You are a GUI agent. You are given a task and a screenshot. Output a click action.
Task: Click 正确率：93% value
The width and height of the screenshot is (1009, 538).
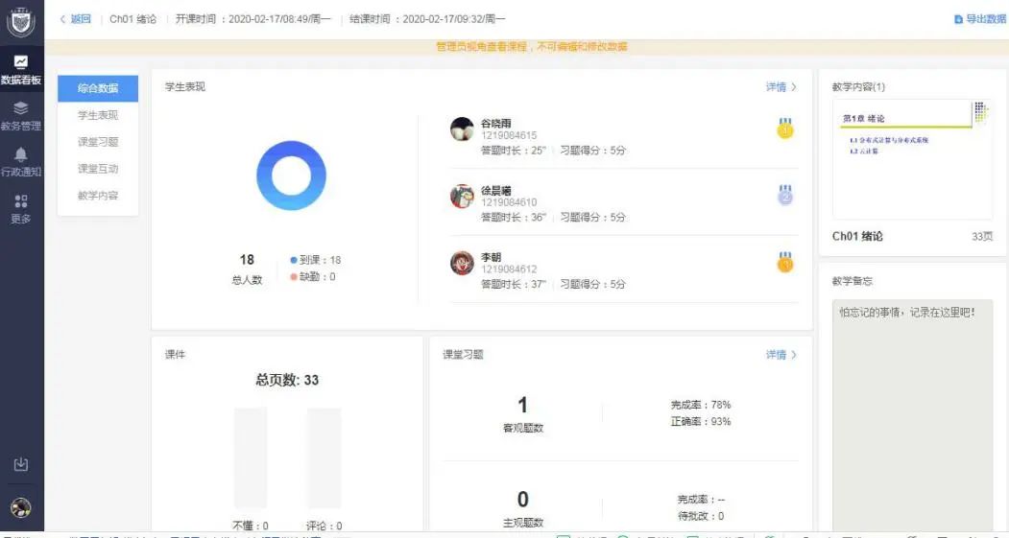click(x=701, y=422)
